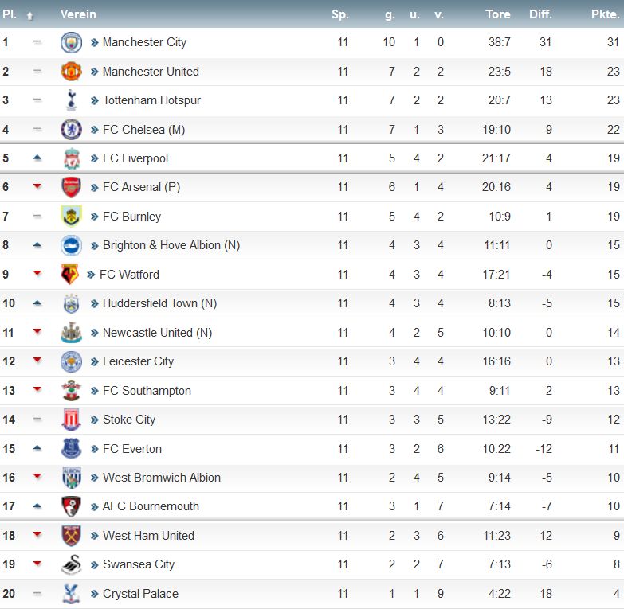Click the Manchester City club crest
The height and width of the screenshot is (609, 624).
71,42
